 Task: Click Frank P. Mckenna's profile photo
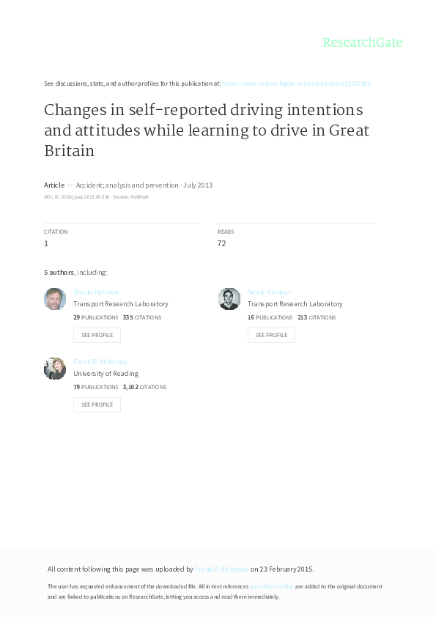tap(55, 368)
